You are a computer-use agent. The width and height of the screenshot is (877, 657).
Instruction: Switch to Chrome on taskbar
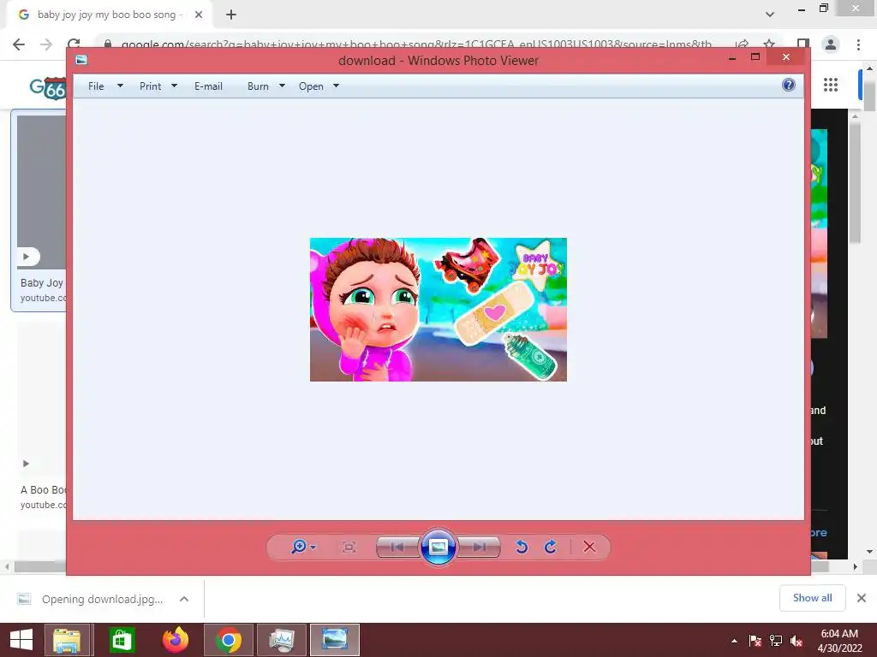(x=228, y=640)
